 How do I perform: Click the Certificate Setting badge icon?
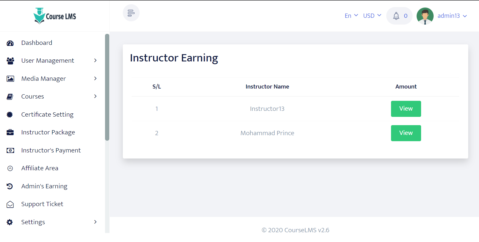pos(10,115)
